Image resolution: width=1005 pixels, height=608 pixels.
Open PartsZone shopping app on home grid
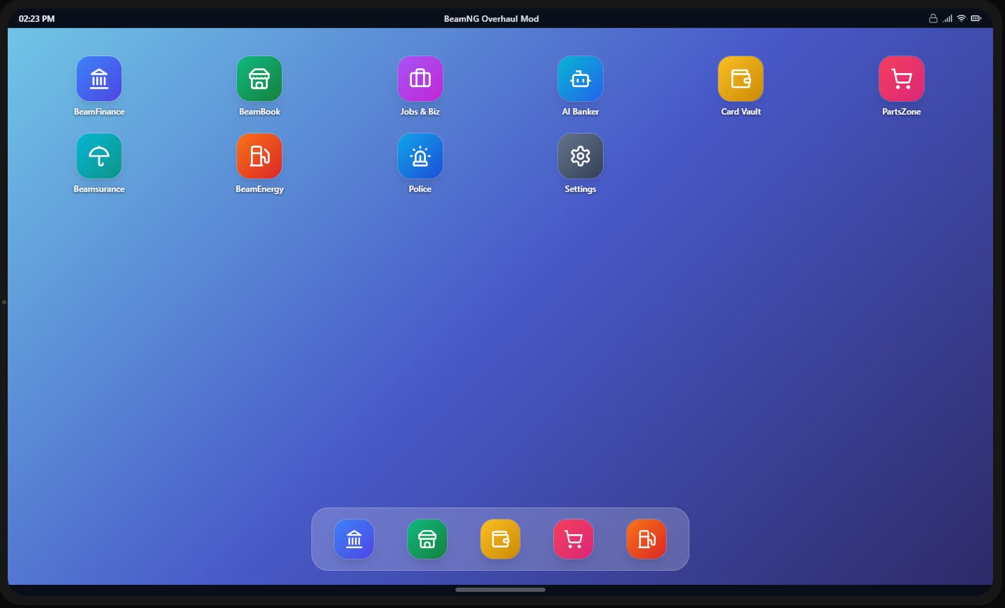click(x=902, y=79)
